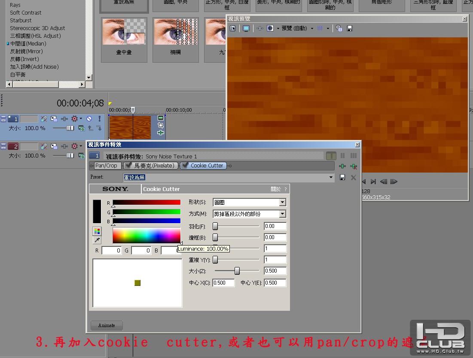The height and width of the screenshot is (358, 473).
Task: Click the color palette swatch icon
Action: [97, 231]
